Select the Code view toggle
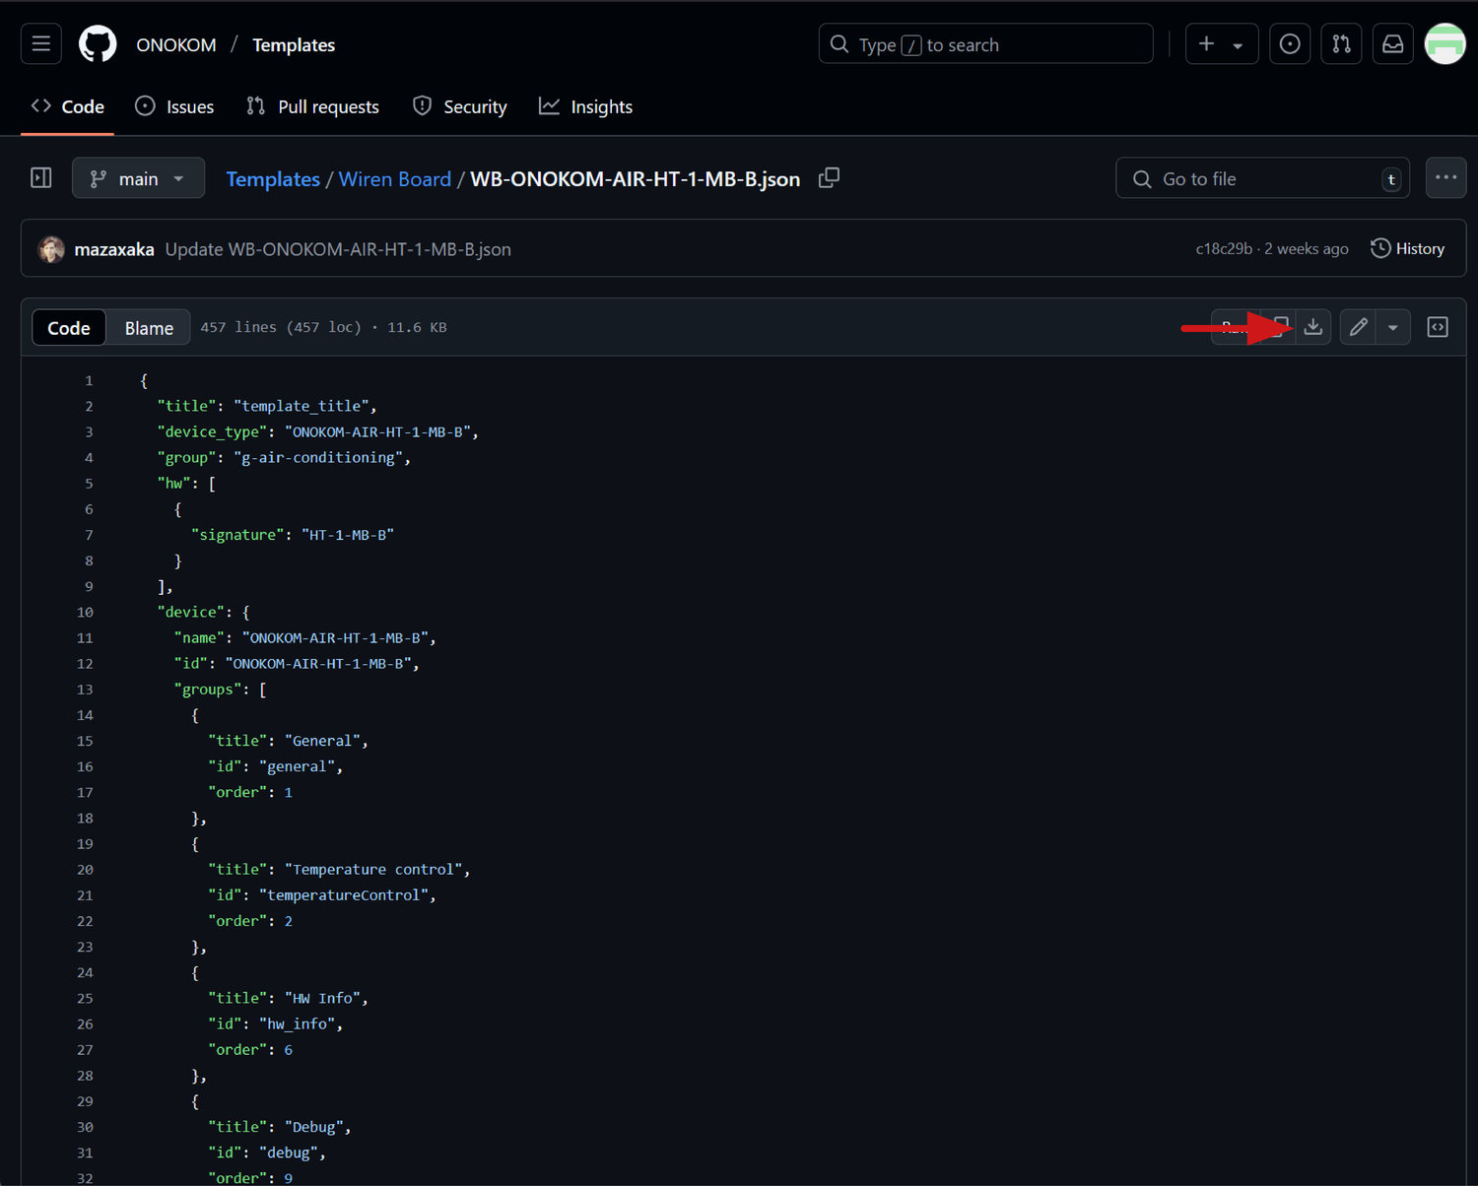Image resolution: width=1478 pixels, height=1186 pixels. 69,328
